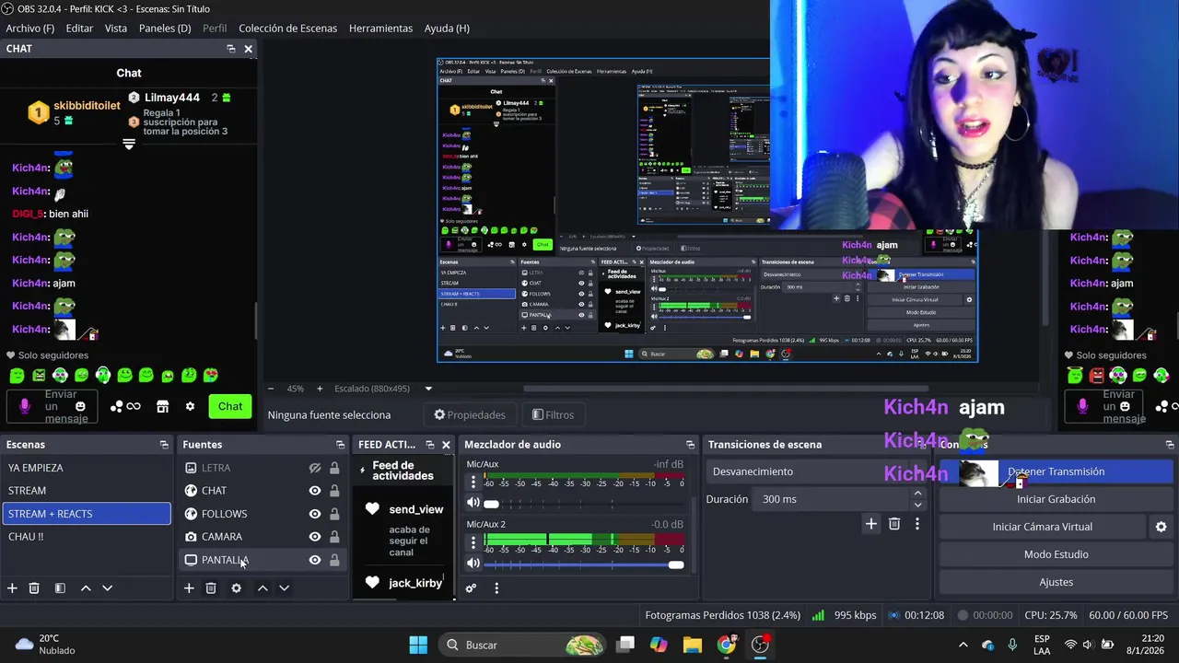Open audio mixer three-dot menu at bottom
The image size is (1179, 663).
coord(496,587)
